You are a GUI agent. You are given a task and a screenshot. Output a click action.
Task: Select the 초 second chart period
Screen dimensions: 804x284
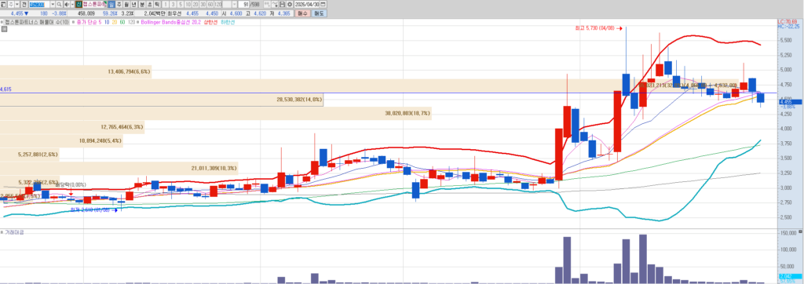pos(149,4)
